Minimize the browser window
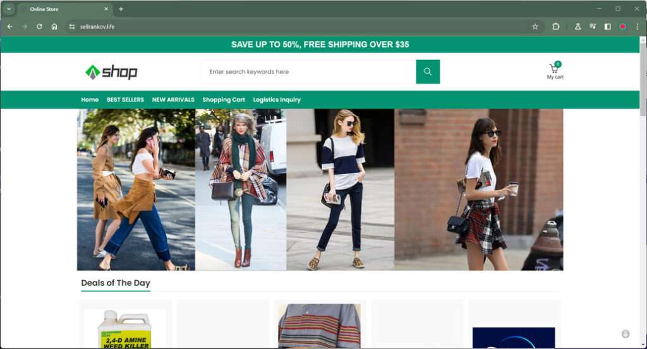Viewport: 647px width, 349px height. coord(599,9)
